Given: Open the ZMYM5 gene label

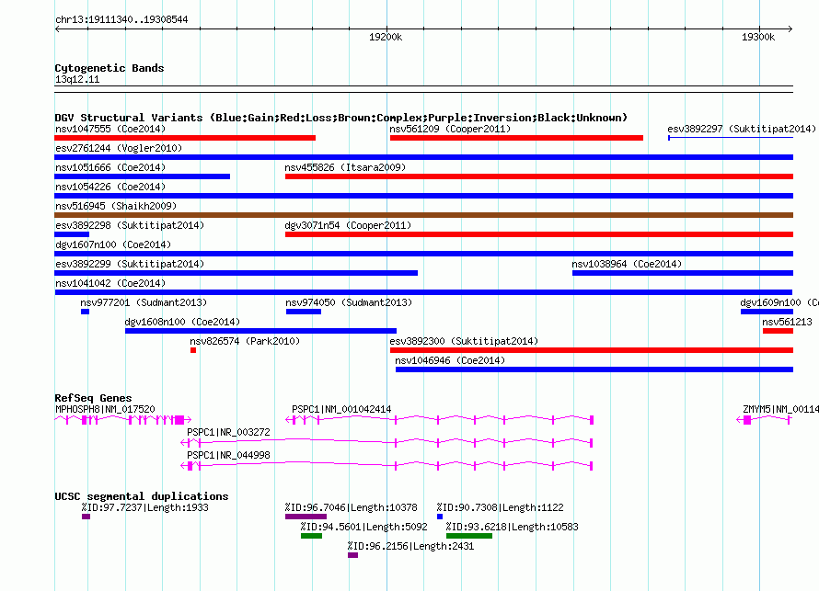Looking at the screenshot, I should coord(780,410).
